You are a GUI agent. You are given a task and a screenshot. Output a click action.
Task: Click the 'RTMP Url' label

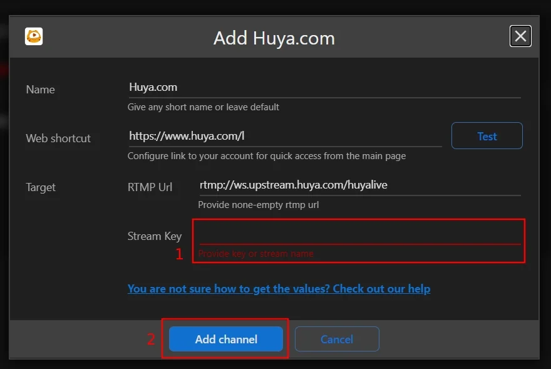pyautogui.click(x=150, y=187)
